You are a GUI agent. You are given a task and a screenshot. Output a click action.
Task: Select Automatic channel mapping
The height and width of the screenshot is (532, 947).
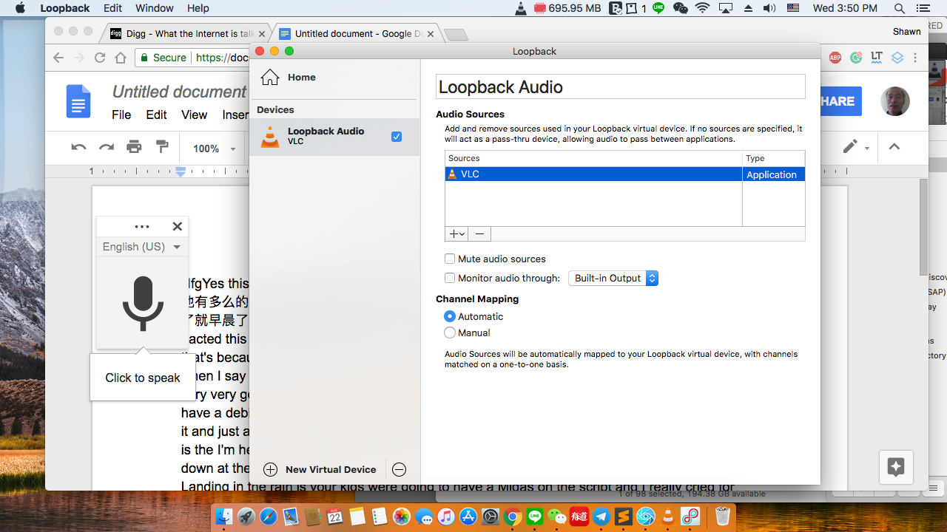tap(450, 316)
